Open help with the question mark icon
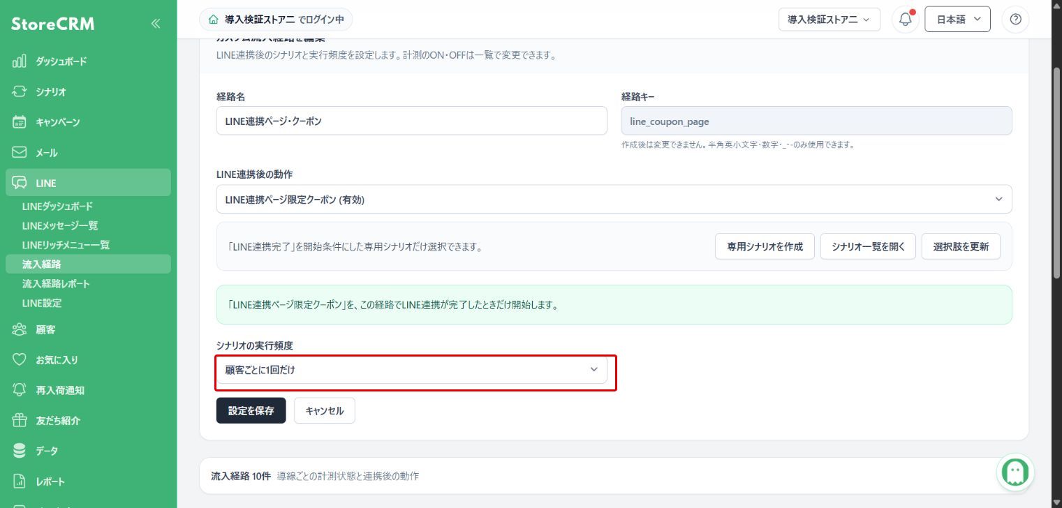This screenshot has height=508, width=1062. point(1015,20)
